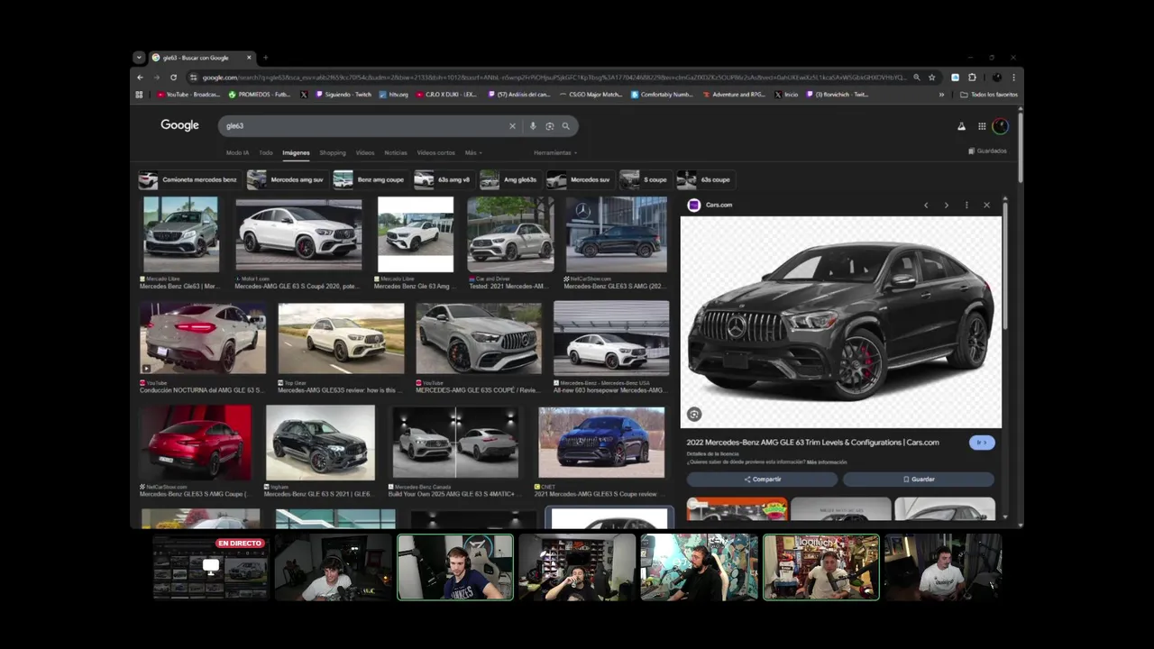Go back to the previous page
The width and height of the screenshot is (1154, 649).
point(140,78)
